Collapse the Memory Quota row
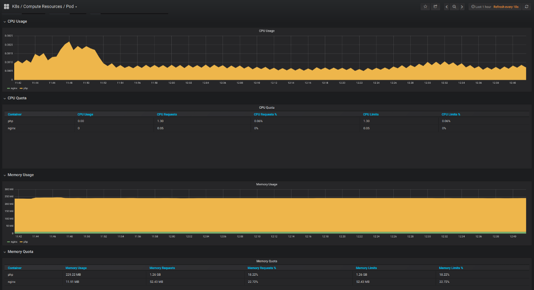 [x=20, y=252]
